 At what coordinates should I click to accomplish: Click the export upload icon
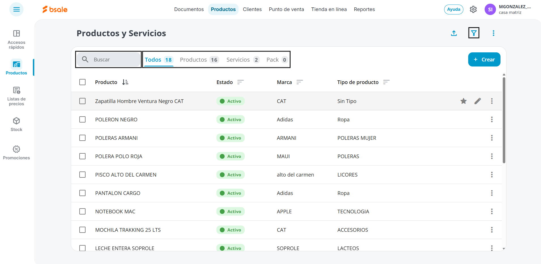[x=454, y=33]
